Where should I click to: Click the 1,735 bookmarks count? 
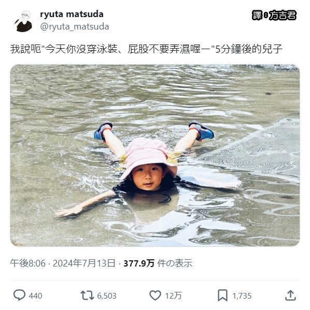pyautogui.click(x=242, y=296)
